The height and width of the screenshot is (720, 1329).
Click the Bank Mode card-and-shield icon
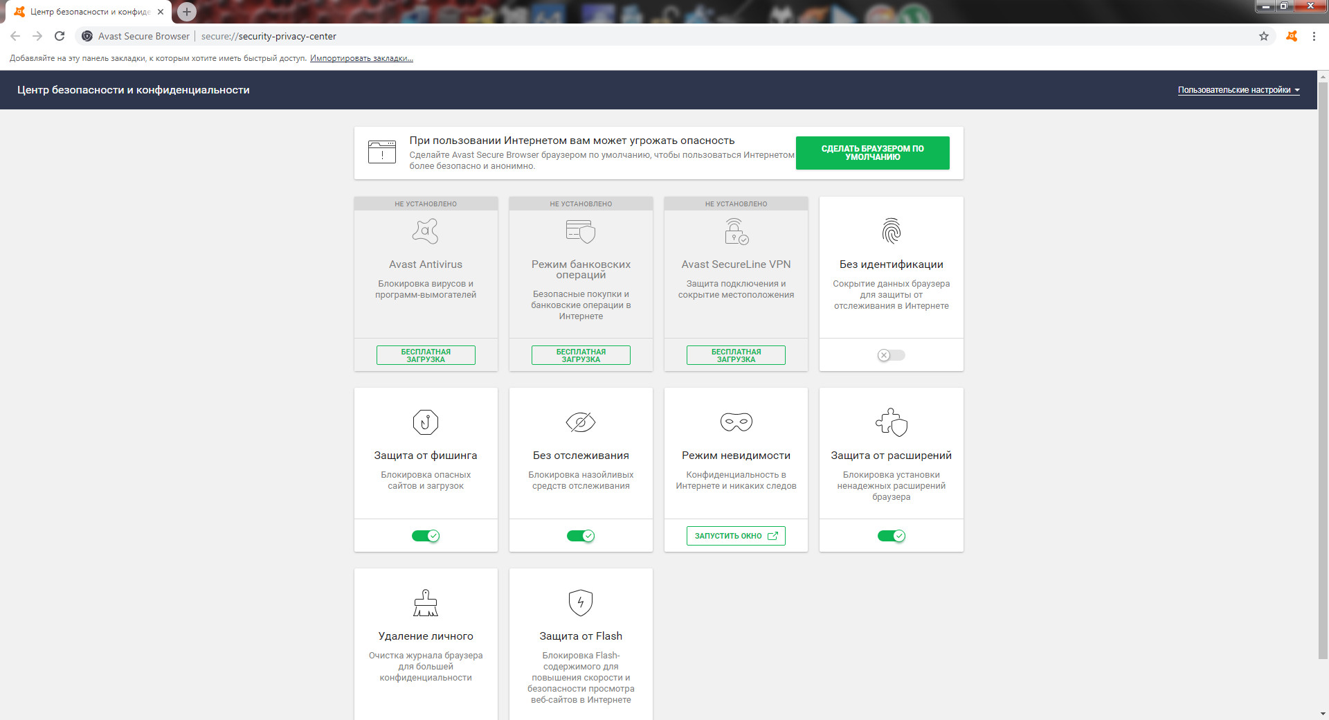[581, 231]
